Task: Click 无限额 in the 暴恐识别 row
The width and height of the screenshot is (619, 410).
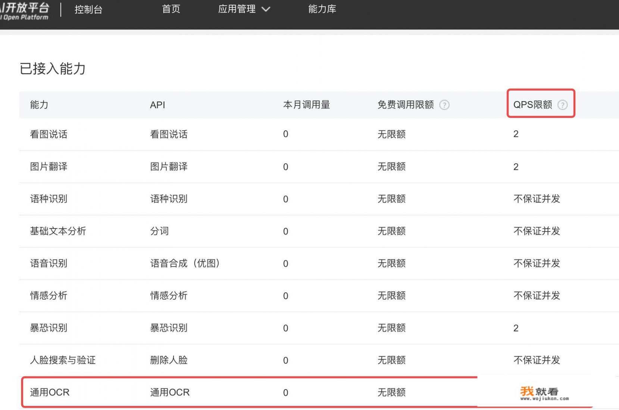Action: tap(391, 328)
